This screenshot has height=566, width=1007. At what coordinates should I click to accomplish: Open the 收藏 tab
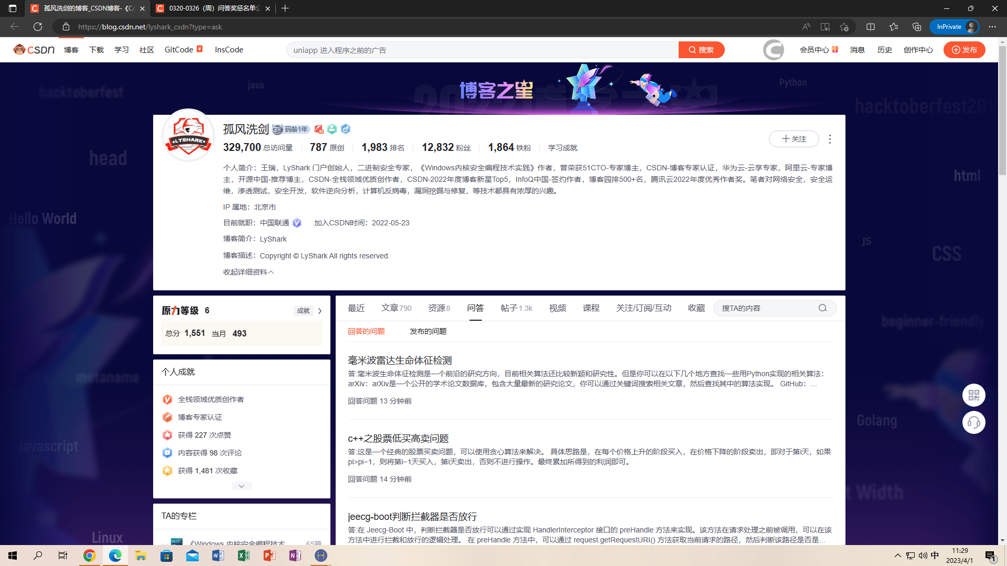[x=696, y=308]
